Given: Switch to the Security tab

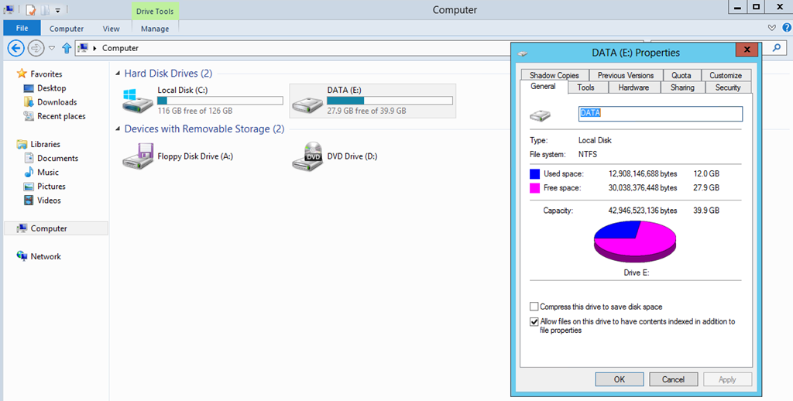Looking at the screenshot, I should point(728,87).
